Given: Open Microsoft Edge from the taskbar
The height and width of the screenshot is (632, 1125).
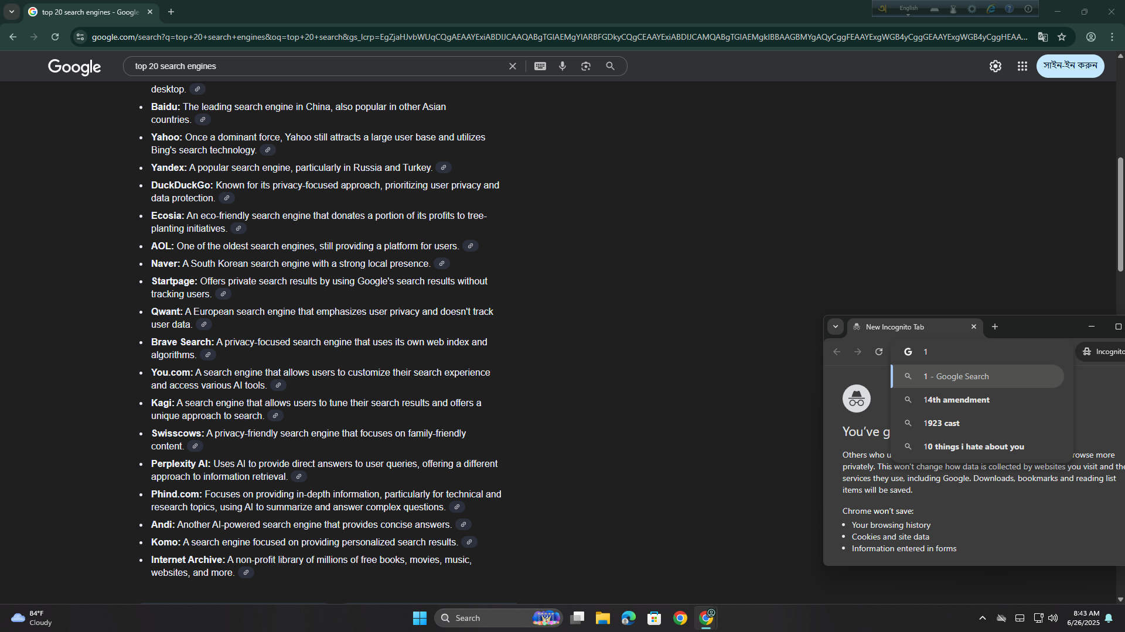Looking at the screenshot, I should pyautogui.click(x=629, y=618).
